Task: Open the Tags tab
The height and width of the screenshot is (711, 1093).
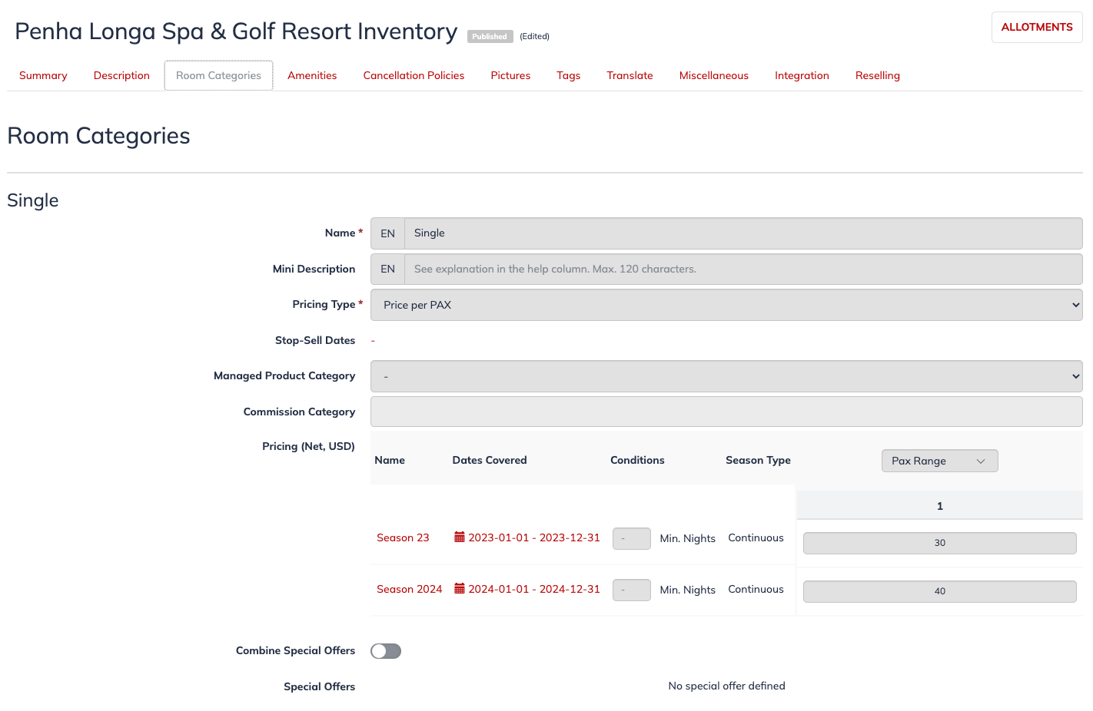Action: pyautogui.click(x=569, y=75)
